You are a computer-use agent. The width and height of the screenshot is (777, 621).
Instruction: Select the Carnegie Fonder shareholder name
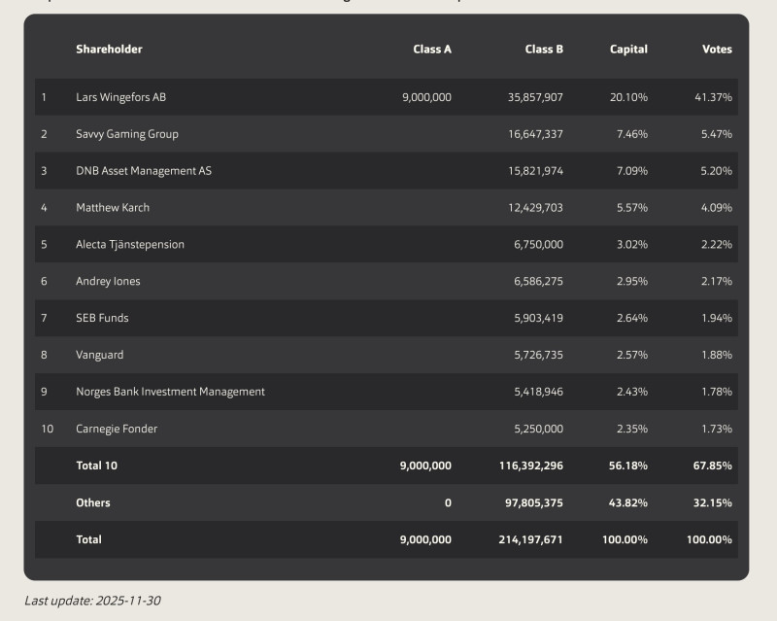pos(117,430)
